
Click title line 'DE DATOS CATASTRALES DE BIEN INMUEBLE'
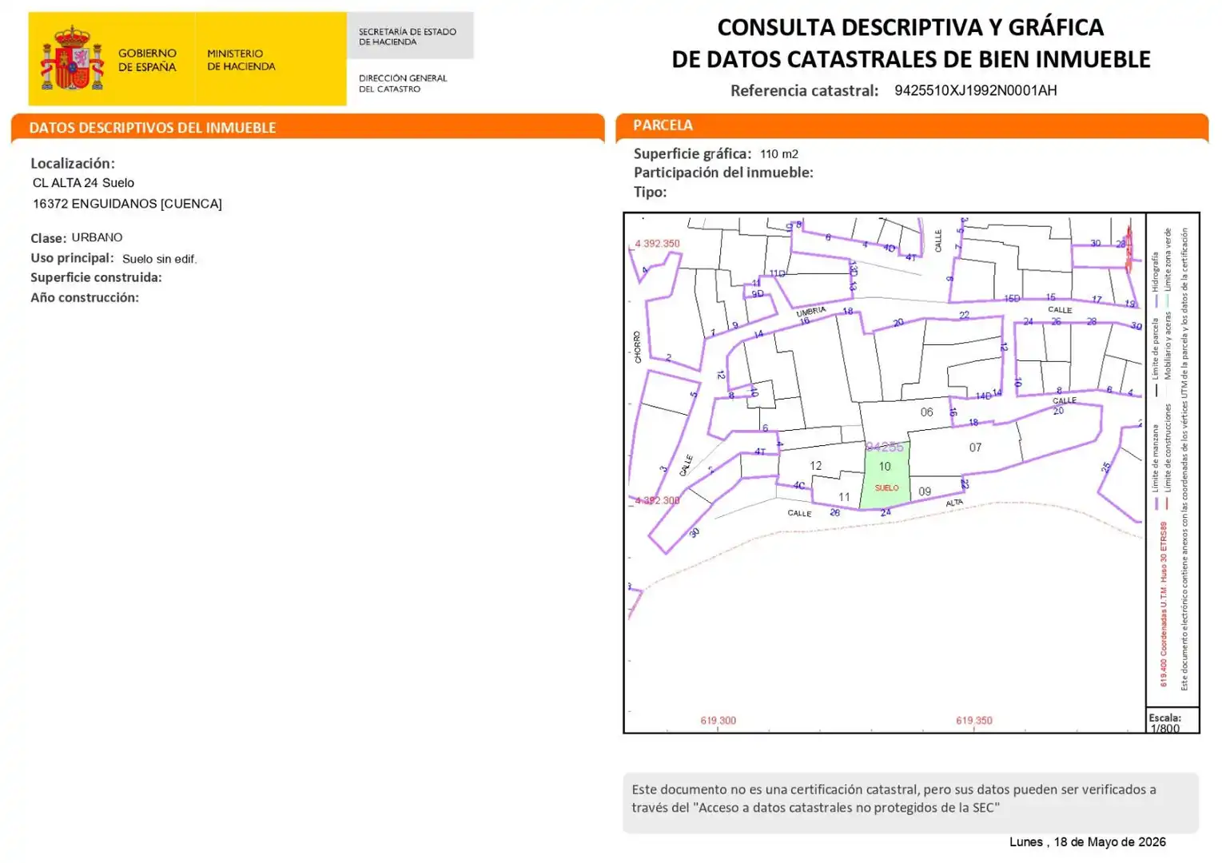[x=911, y=59]
